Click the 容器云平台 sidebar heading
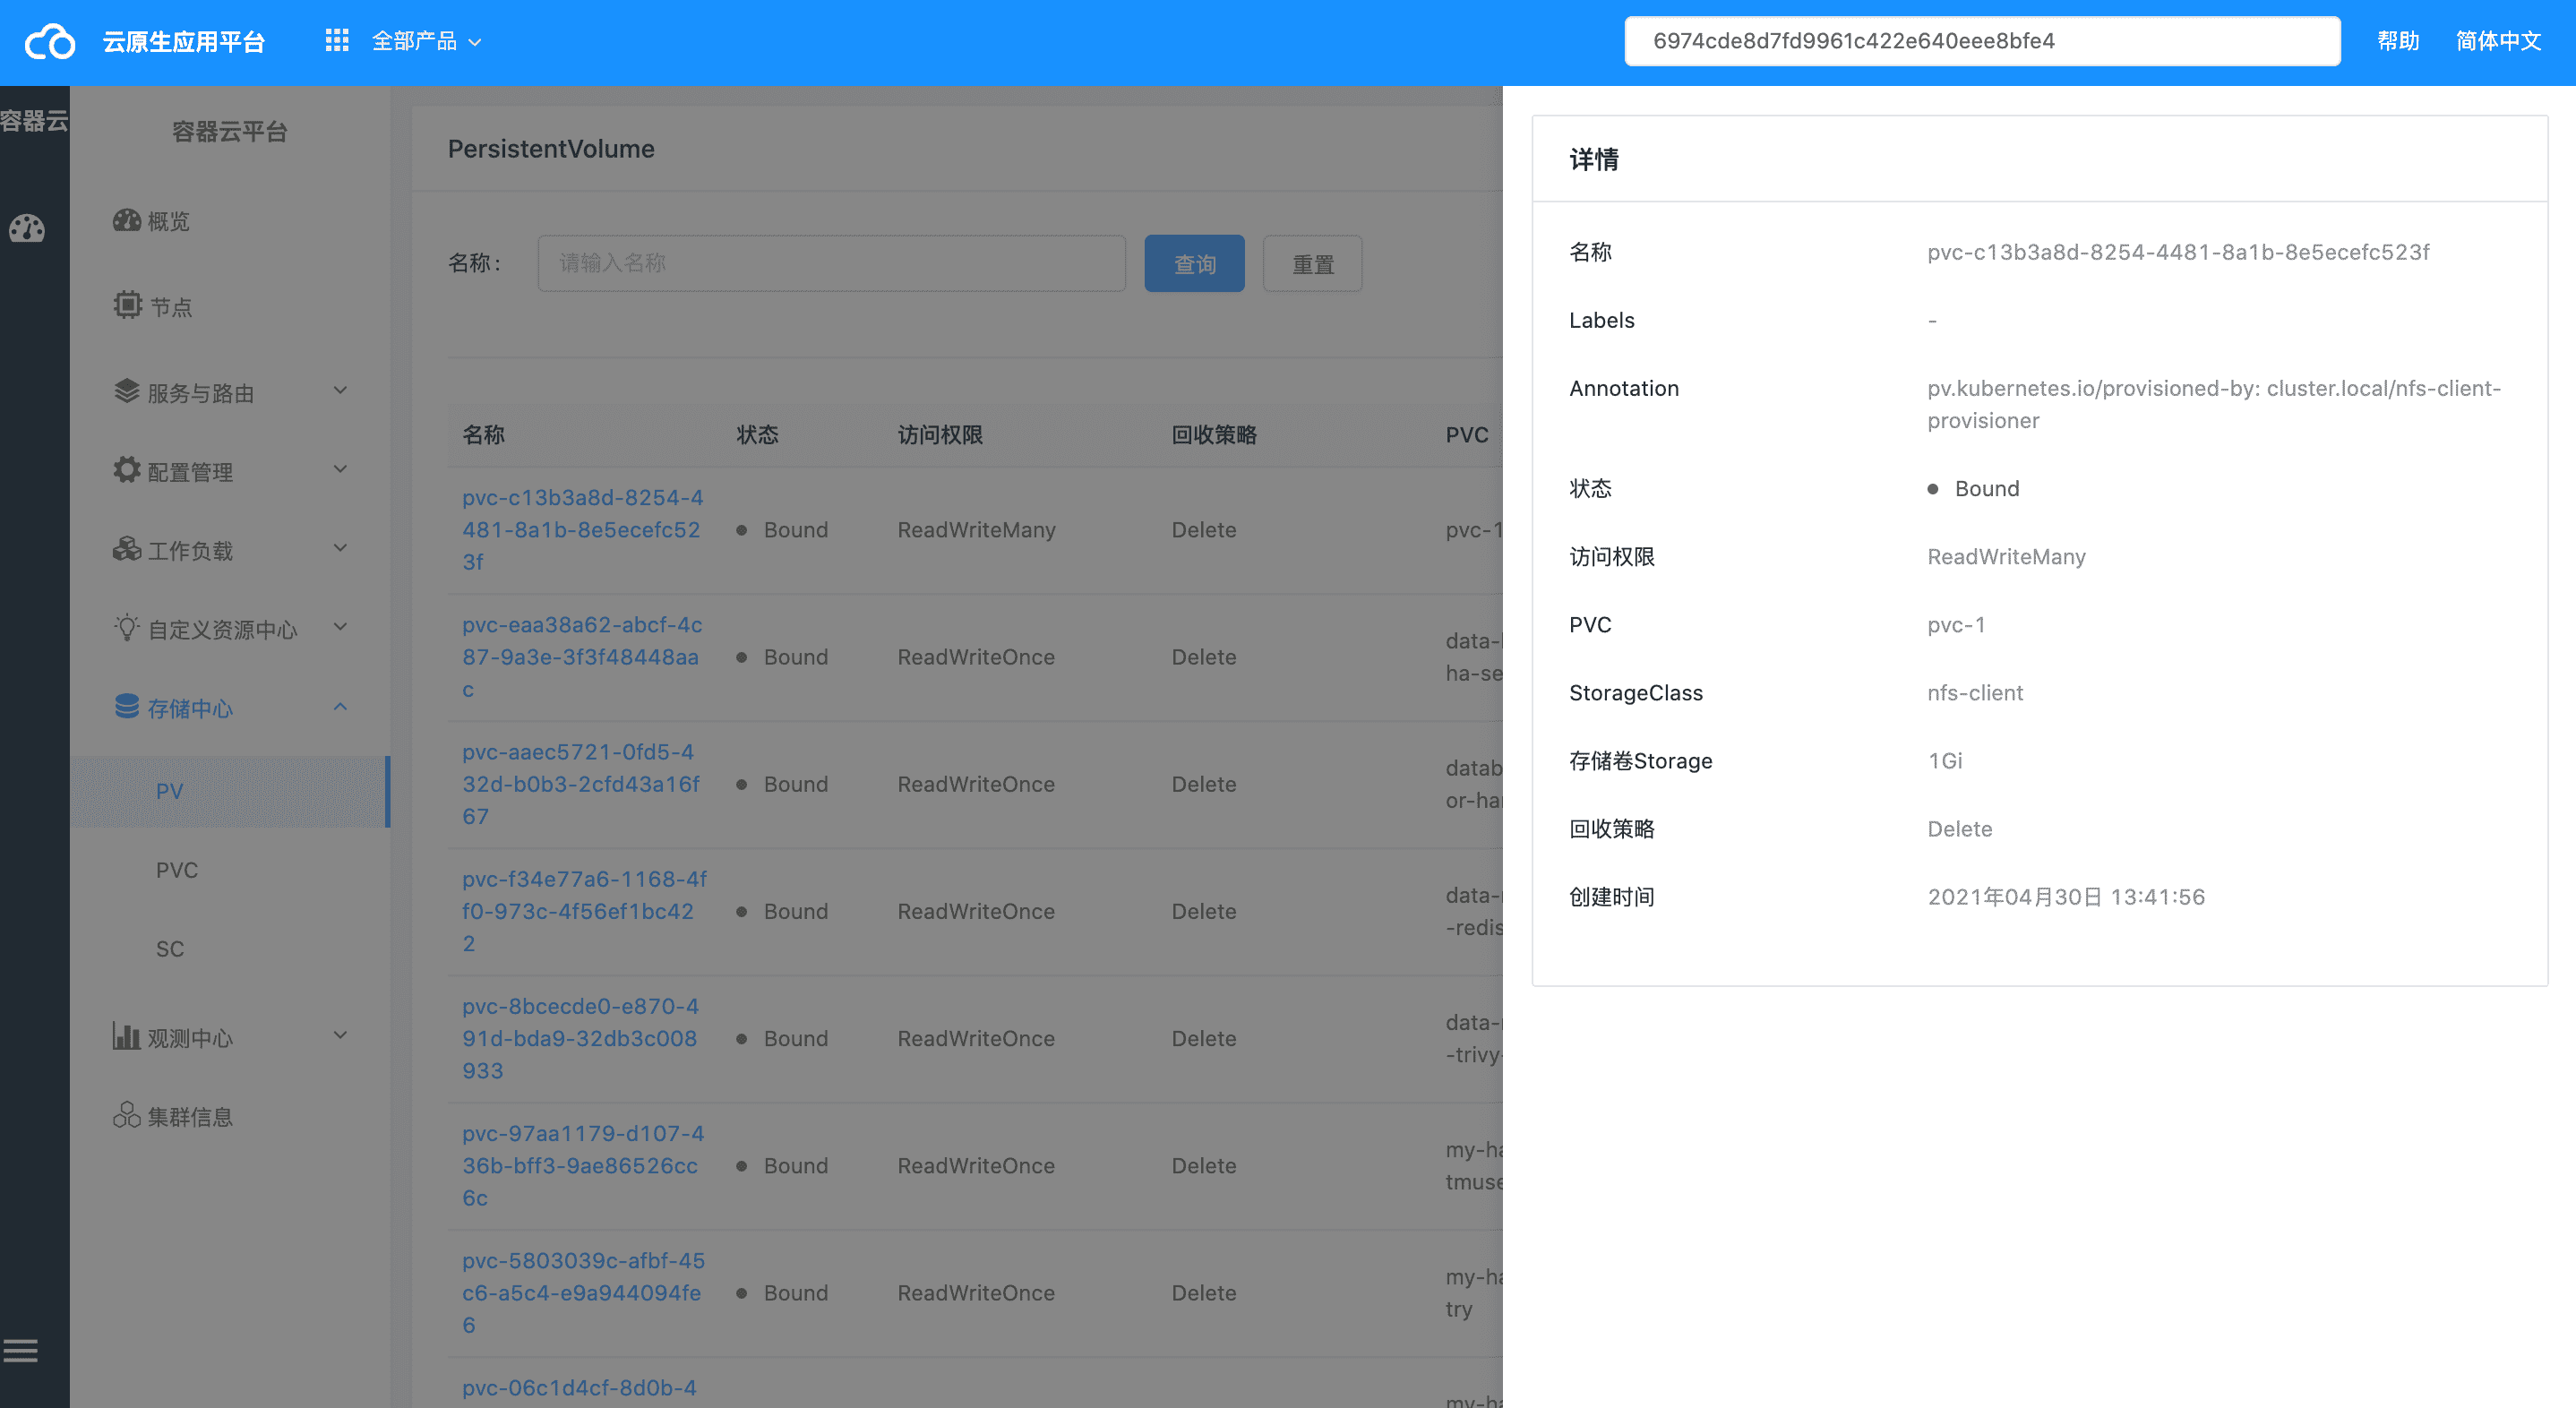The width and height of the screenshot is (2576, 1408). (229, 132)
